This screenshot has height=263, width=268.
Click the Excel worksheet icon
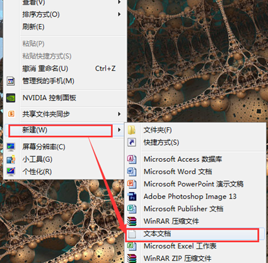132,246
